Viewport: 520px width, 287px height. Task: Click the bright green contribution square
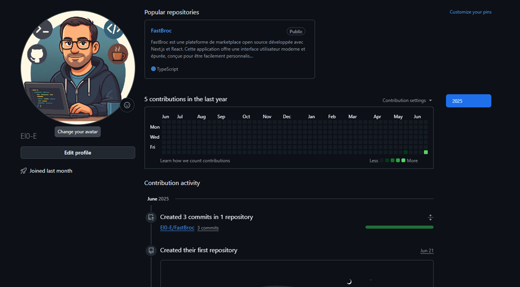pos(426,152)
